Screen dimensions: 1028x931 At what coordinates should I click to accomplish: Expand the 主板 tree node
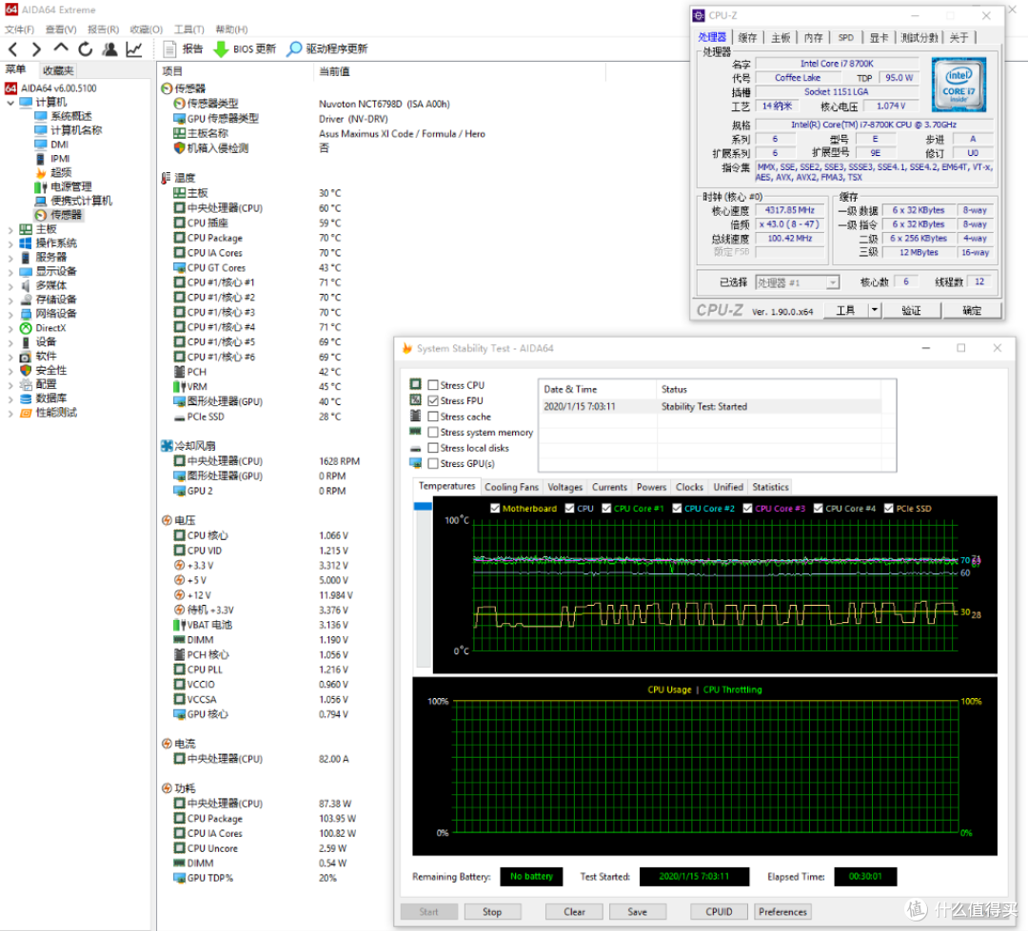pos(10,230)
